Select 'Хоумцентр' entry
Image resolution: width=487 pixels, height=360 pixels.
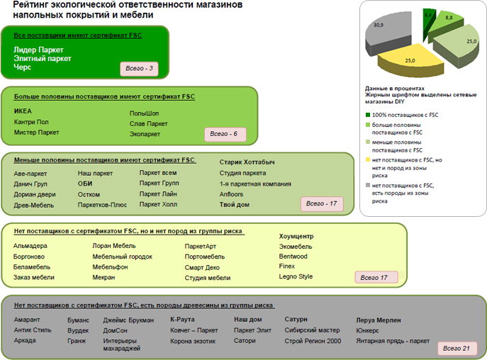(296, 236)
